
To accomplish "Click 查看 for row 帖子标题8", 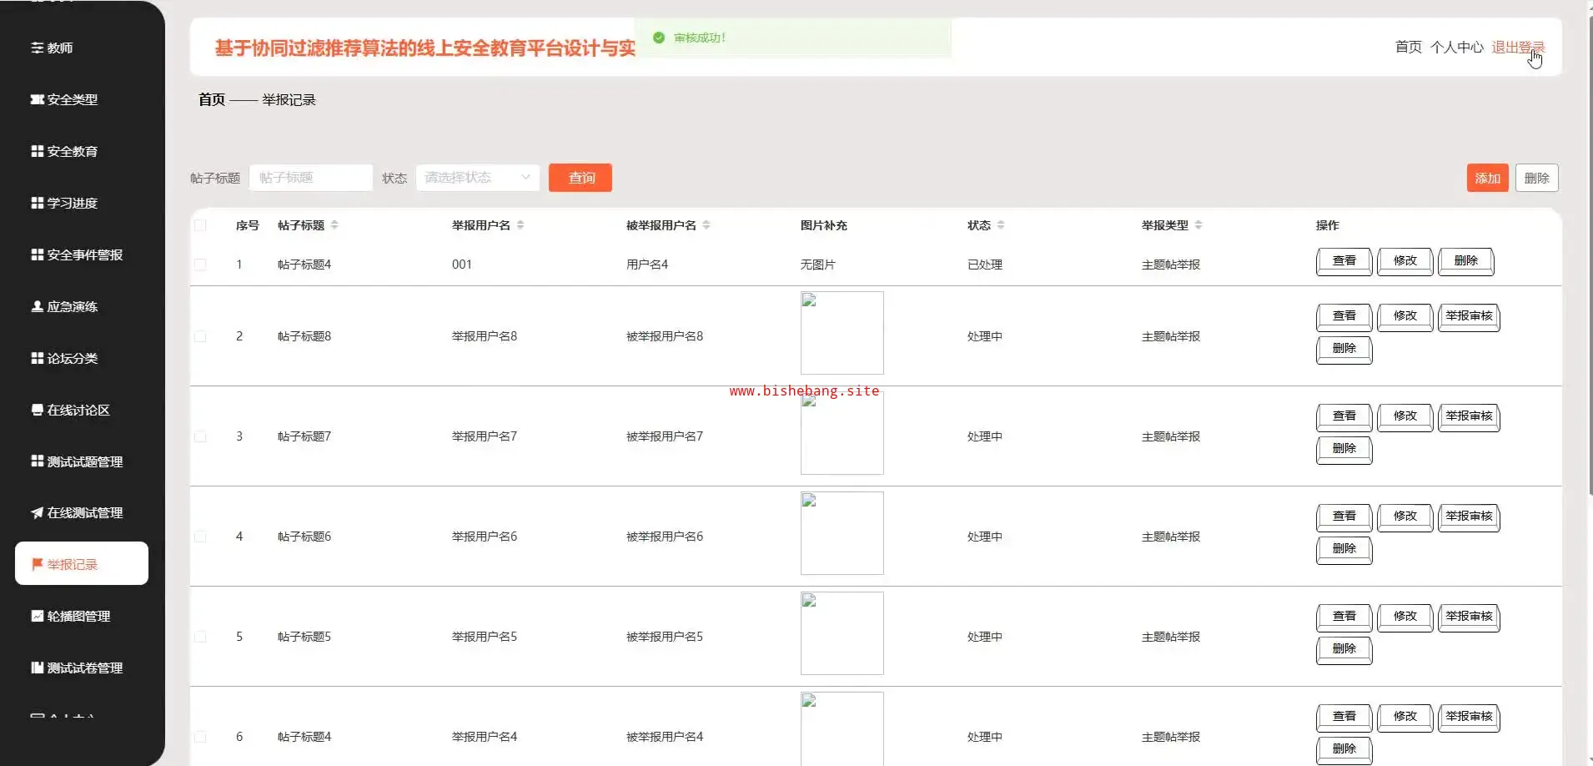I will 1344,317.
